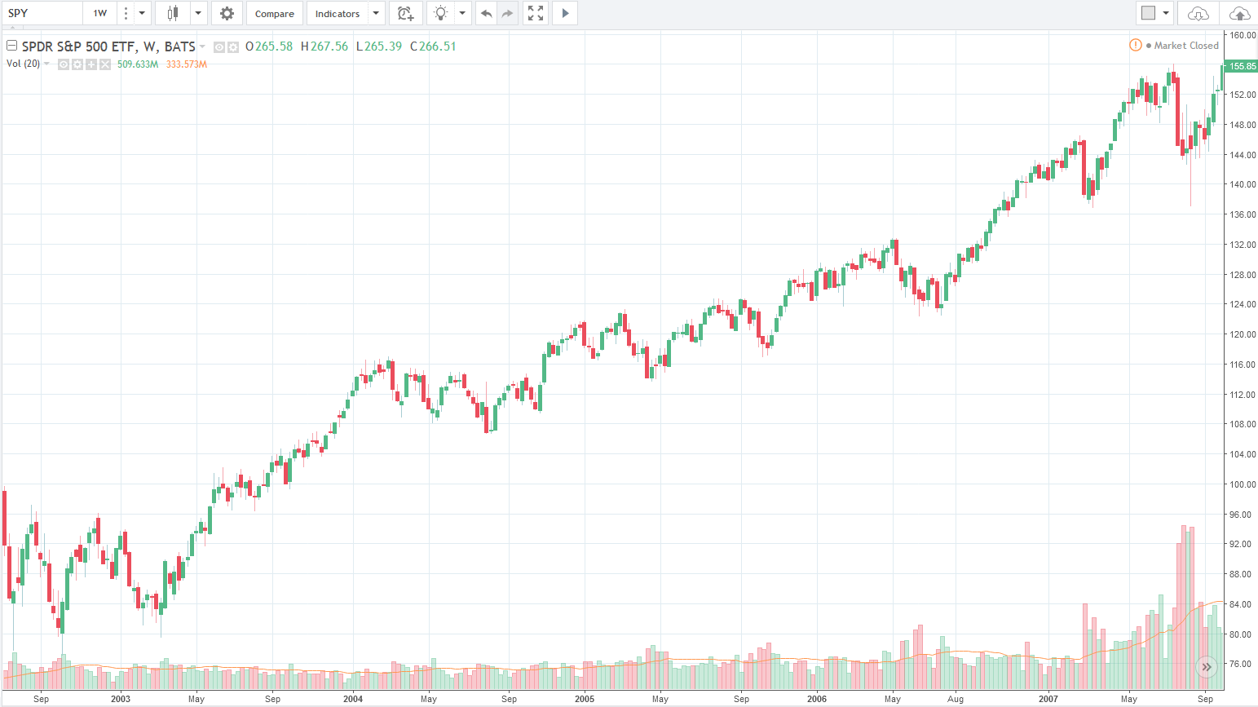Open Vol (20) indicator settings gear
The height and width of the screenshot is (707, 1258).
pyautogui.click(x=77, y=64)
